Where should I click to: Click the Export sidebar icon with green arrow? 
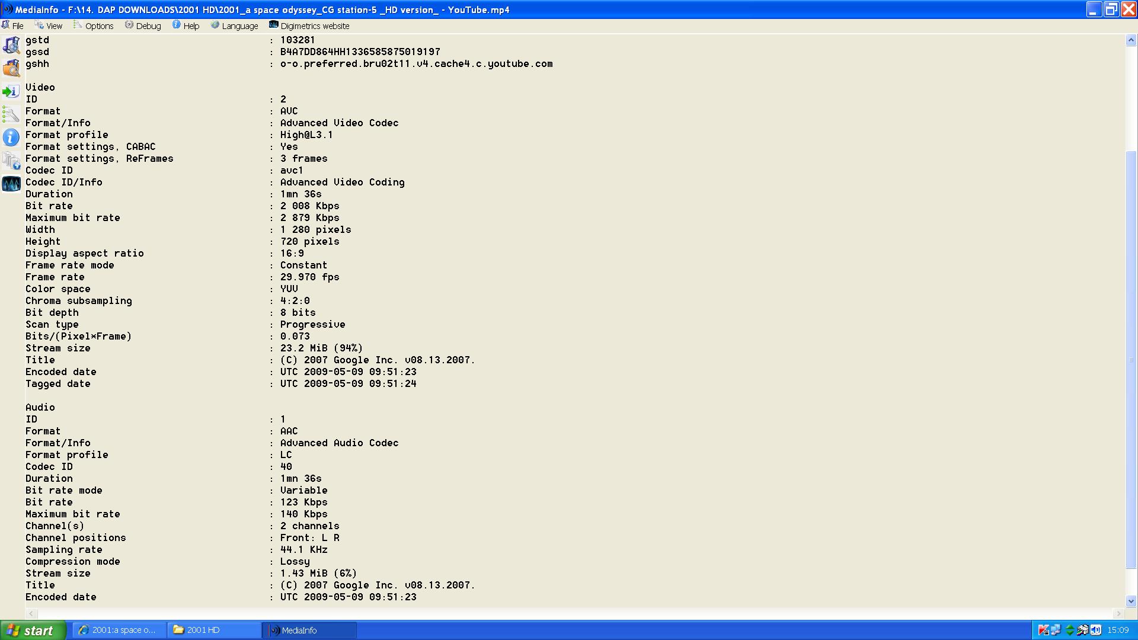click(11, 92)
